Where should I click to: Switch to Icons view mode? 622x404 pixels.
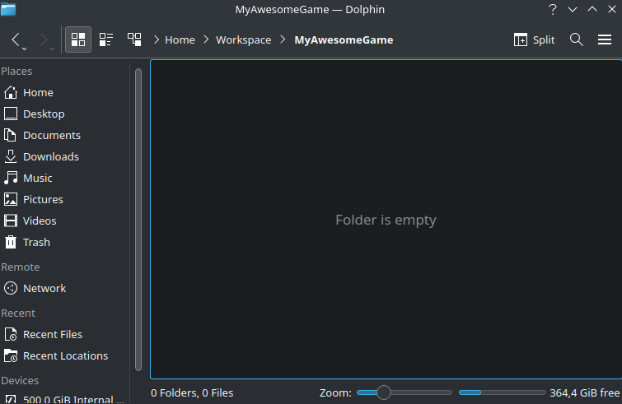point(78,39)
